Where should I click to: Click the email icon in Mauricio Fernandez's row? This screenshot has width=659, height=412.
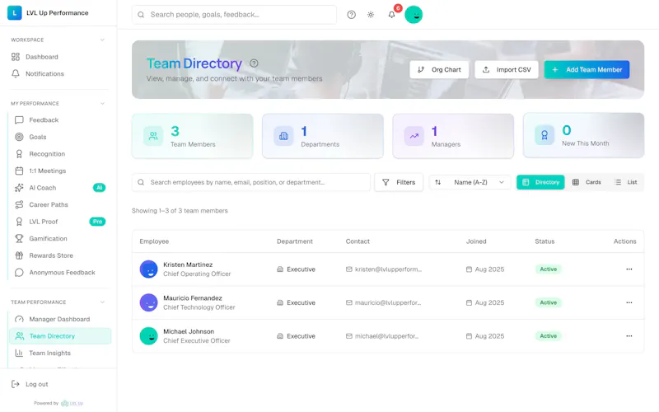tap(348, 302)
